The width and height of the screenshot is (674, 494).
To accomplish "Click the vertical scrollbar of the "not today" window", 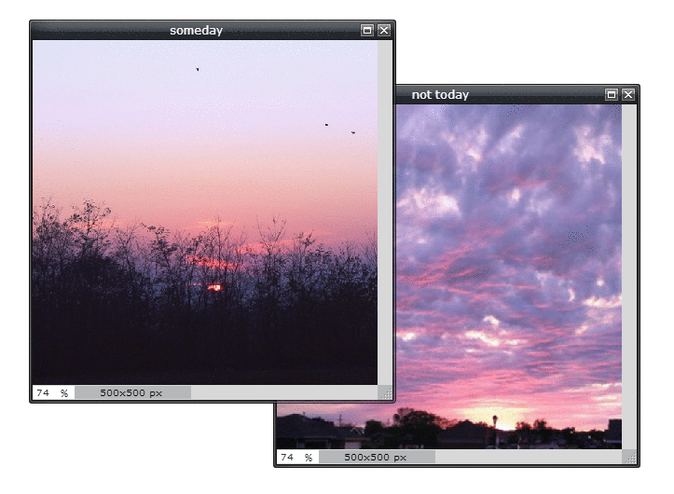I will click(629, 277).
